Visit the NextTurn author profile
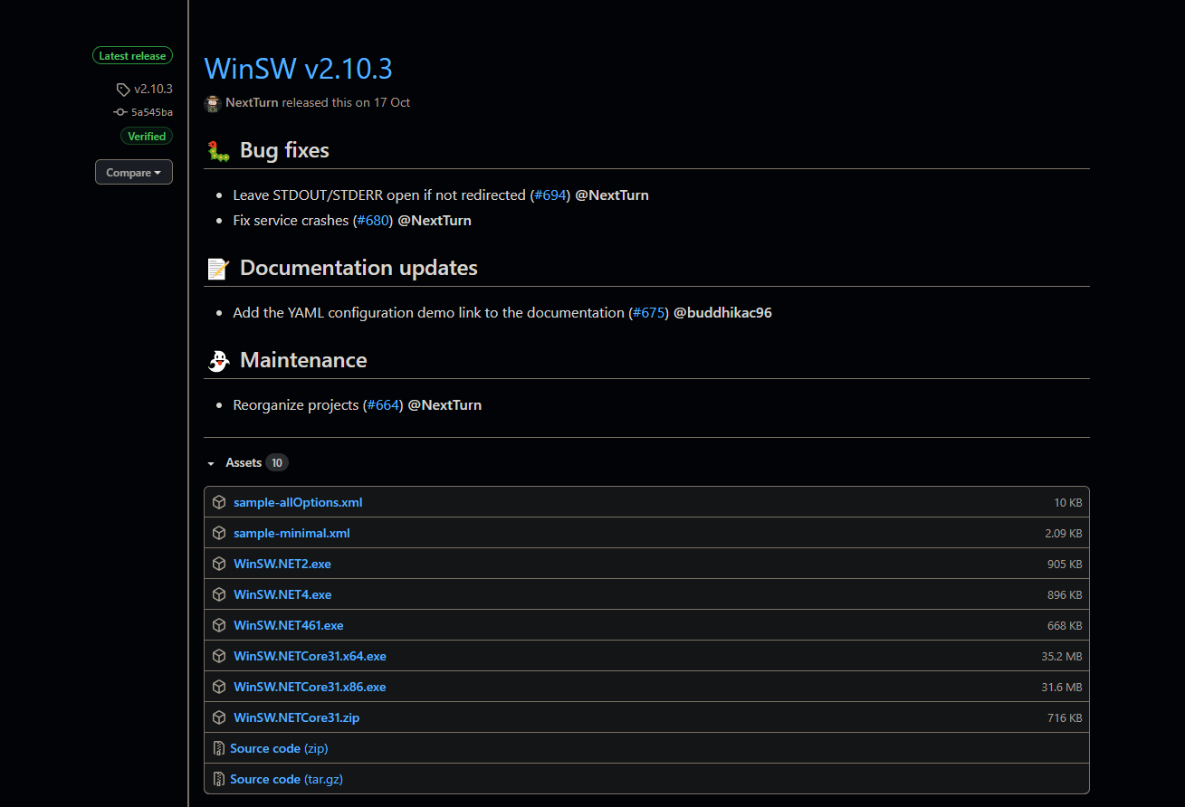The height and width of the screenshot is (807, 1185). click(252, 103)
